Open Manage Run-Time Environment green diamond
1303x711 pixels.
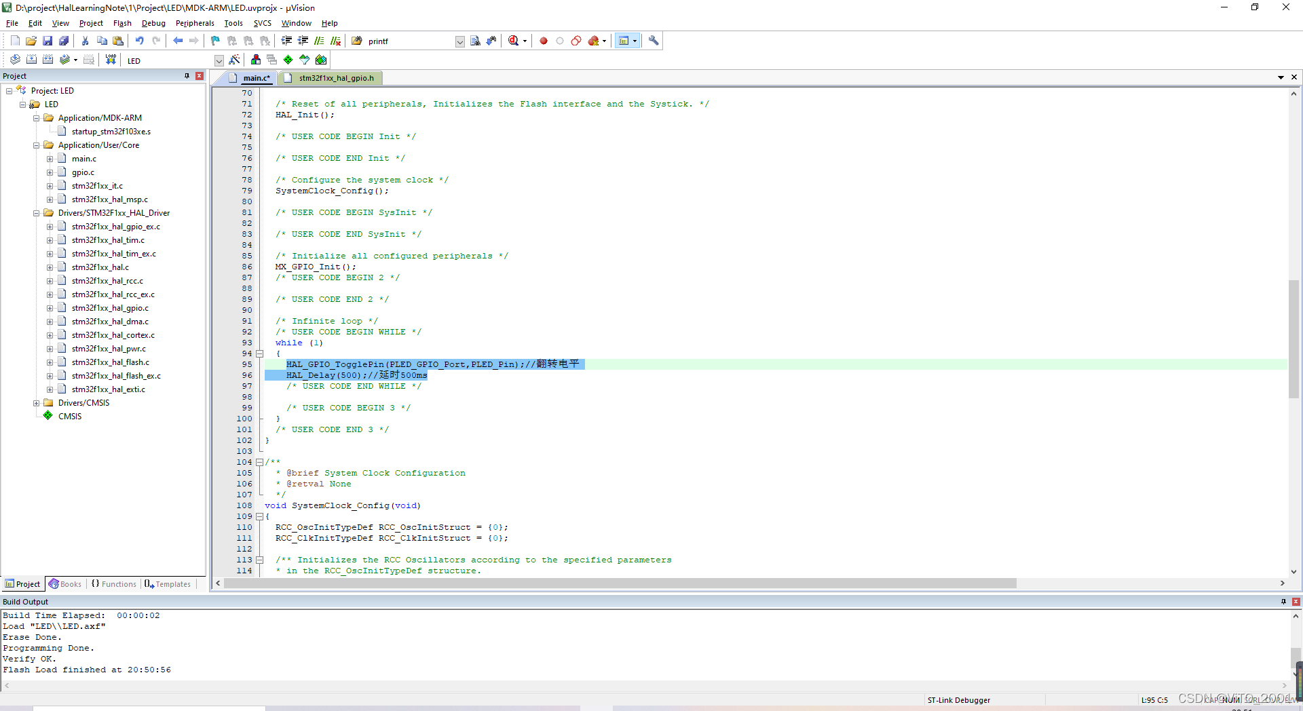click(288, 60)
